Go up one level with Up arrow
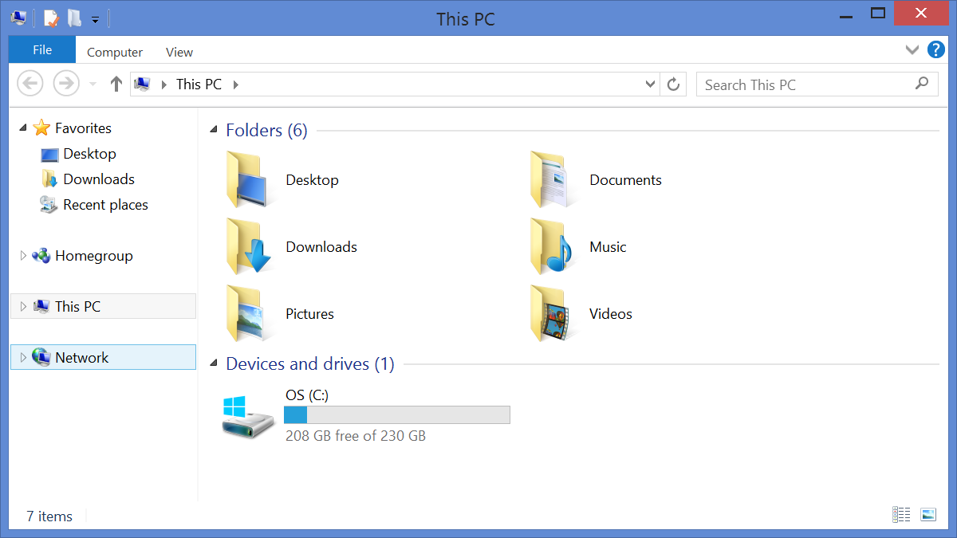The width and height of the screenshot is (957, 538). tap(116, 84)
